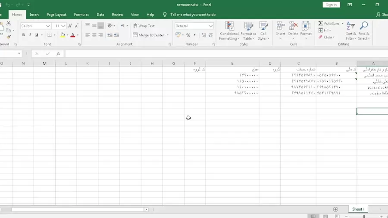Viewport: 388px width, 218px height.
Task: Open Font dialog launcher
Action: (x=79, y=44)
